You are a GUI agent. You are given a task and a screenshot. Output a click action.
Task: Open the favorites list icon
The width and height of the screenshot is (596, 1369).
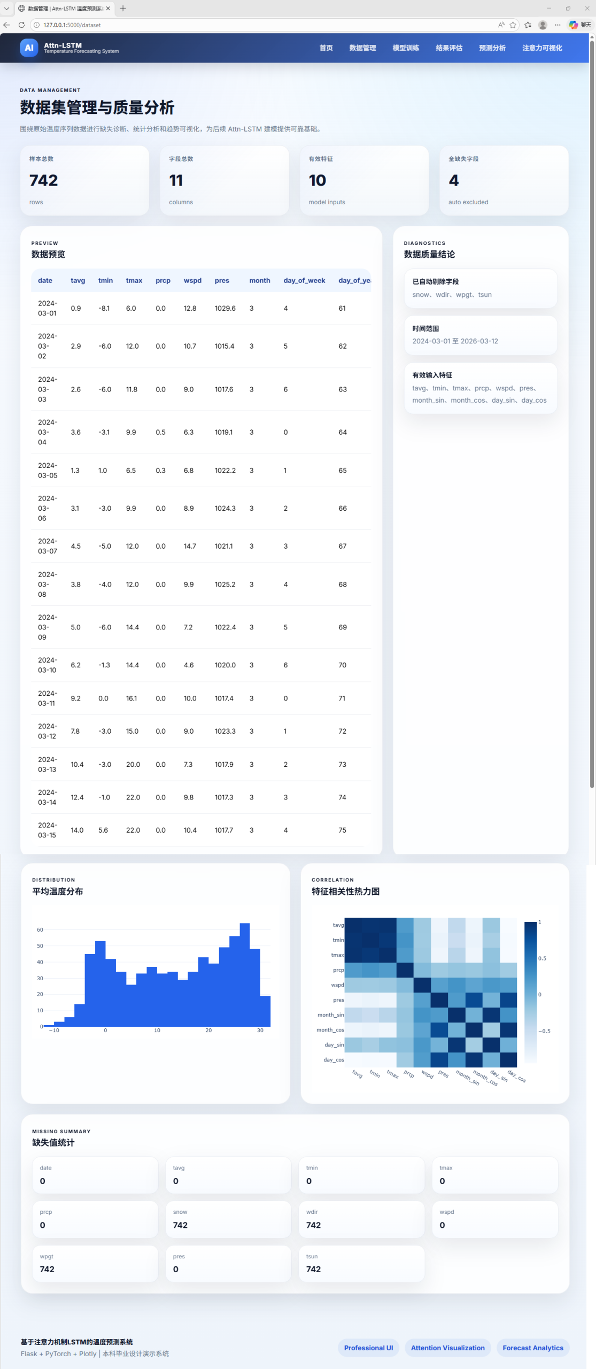[528, 25]
